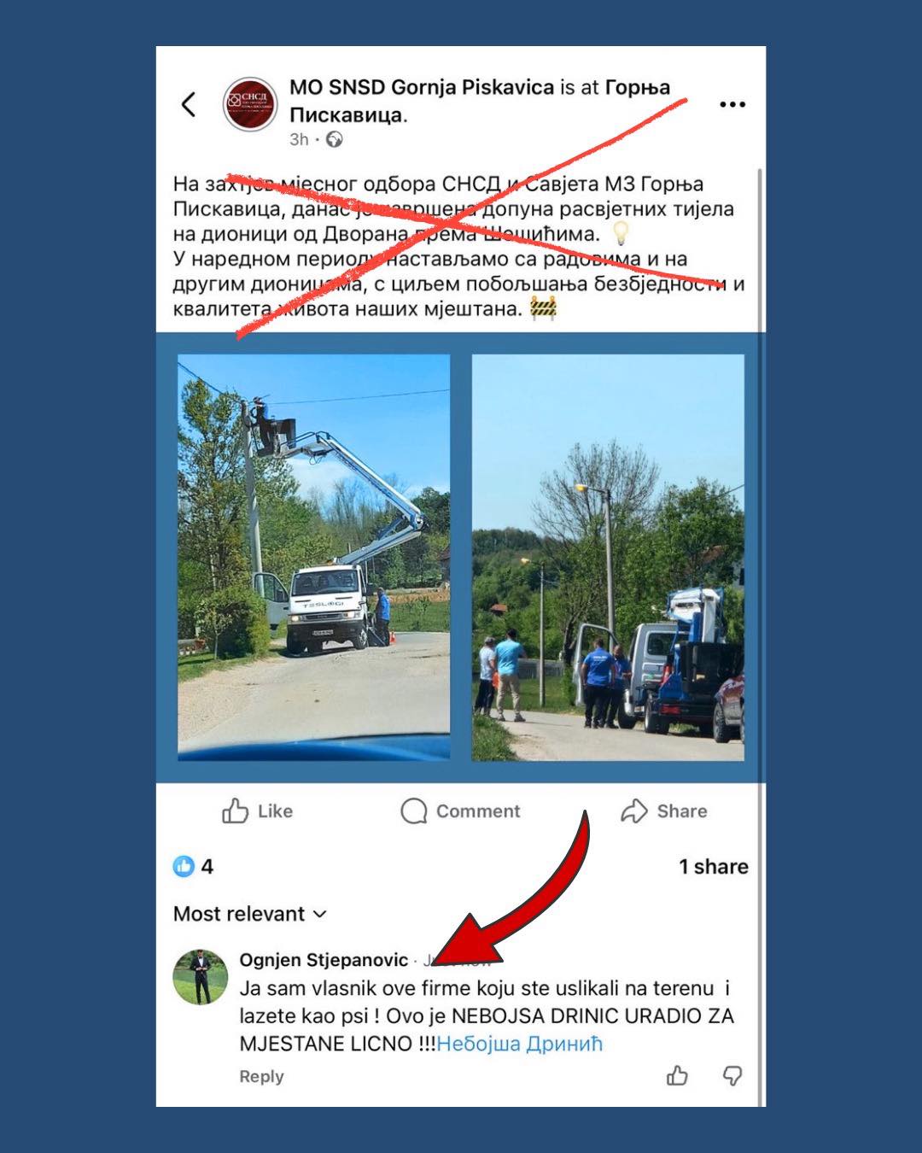Reply to Ognjen Stjepanovic's comment
The height and width of the screenshot is (1153, 922).
pos(261,1076)
